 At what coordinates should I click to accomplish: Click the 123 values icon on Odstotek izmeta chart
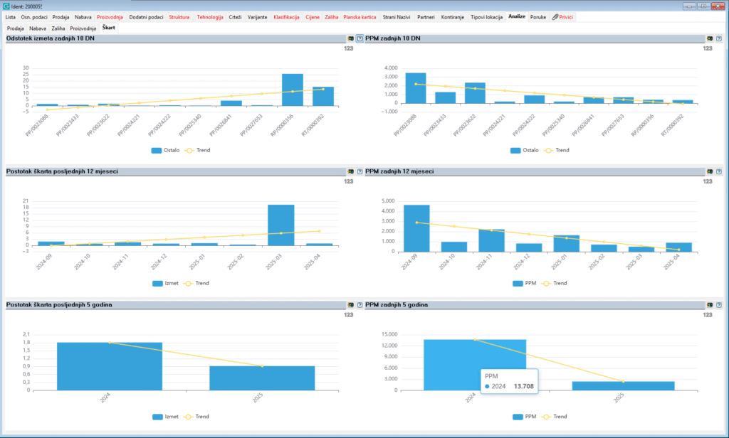[x=348, y=48]
